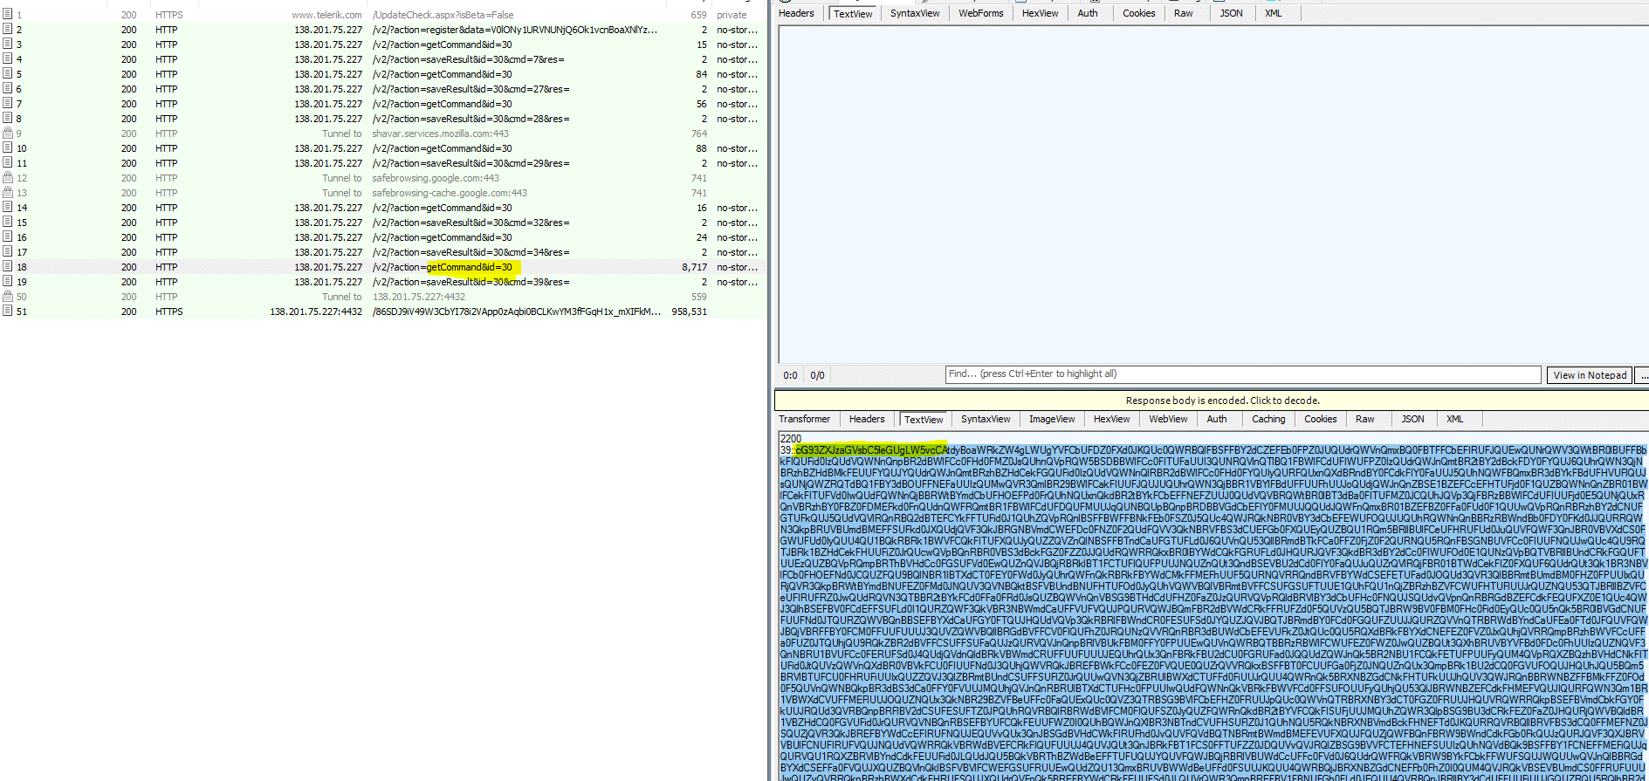Select session 5's document icon
Viewport: 1649px width, 781px height.
point(7,74)
